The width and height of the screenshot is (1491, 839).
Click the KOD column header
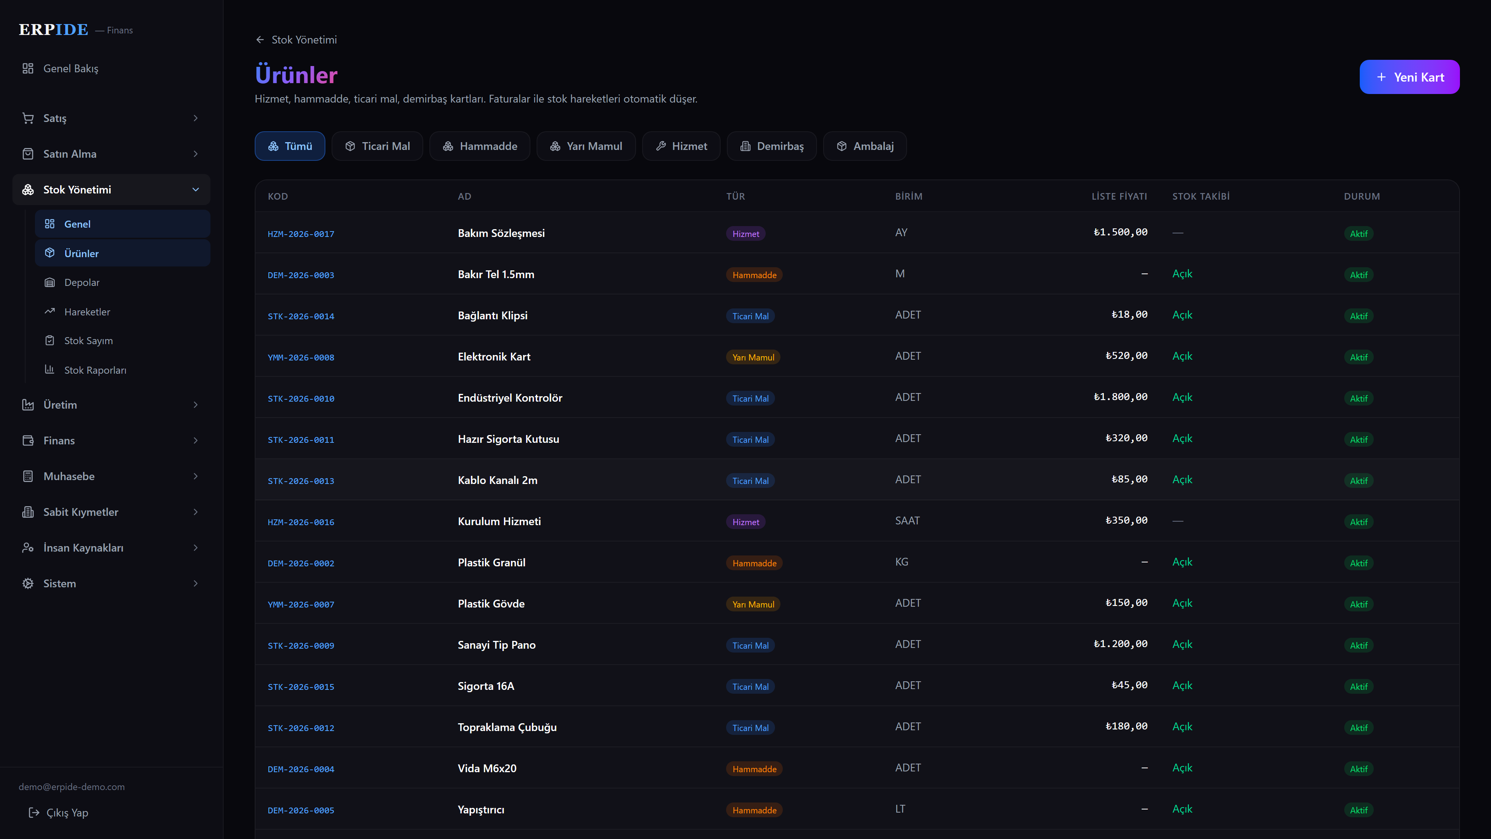pyautogui.click(x=278, y=196)
